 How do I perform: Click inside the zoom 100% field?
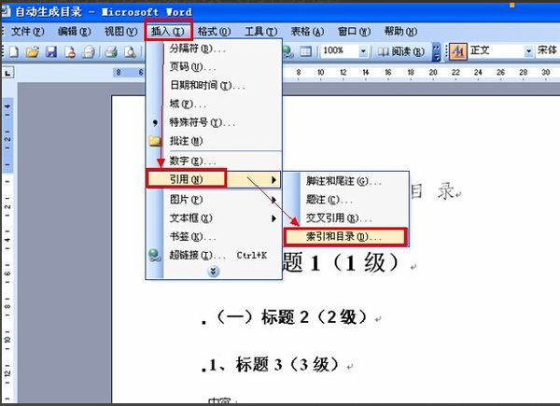pyautogui.click(x=340, y=51)
